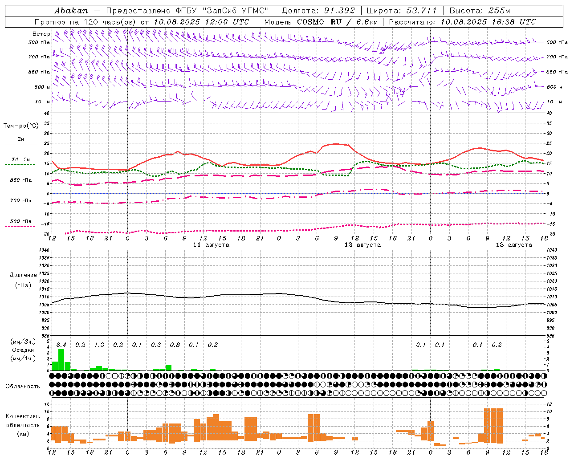The image size is (570, 456).
Task: Click the model name "COSMO-RU / 6.6км"
Action: tap(337, 22)
